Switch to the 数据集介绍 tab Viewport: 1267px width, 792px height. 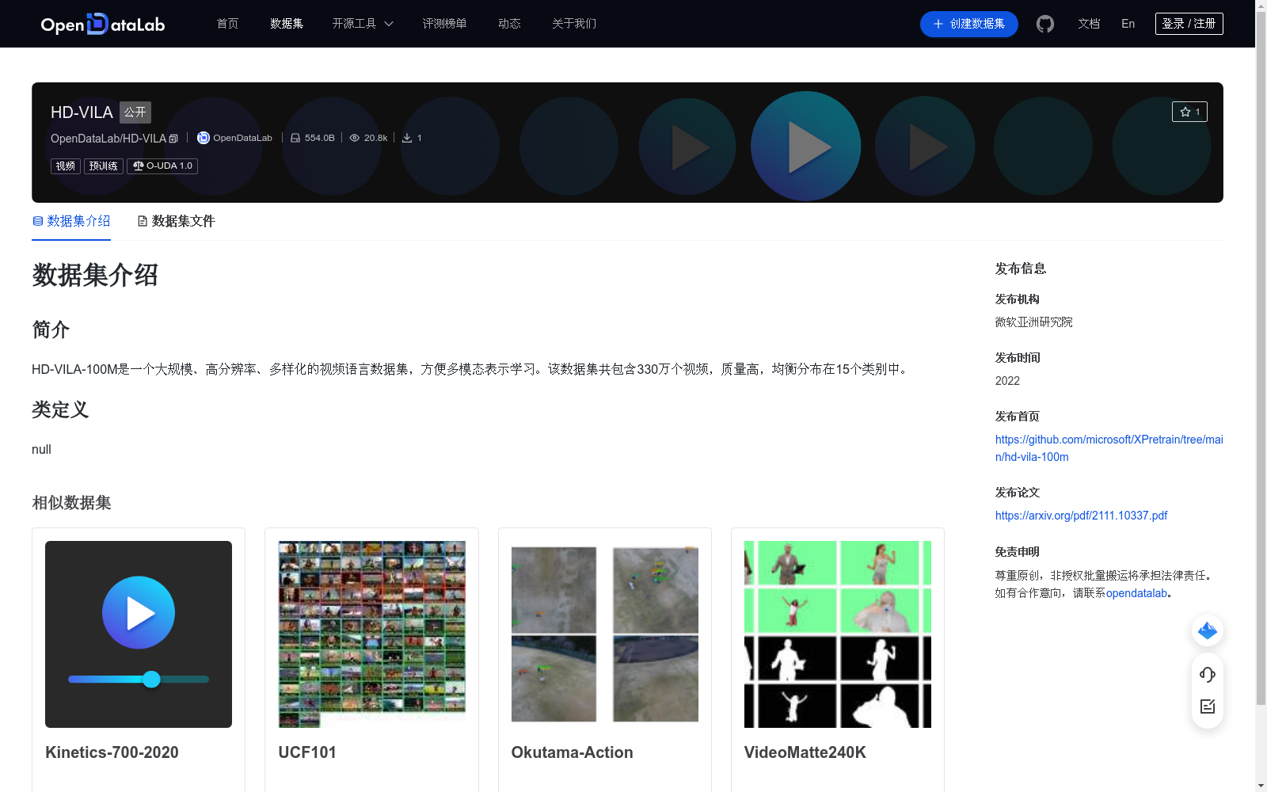(71, 221)
